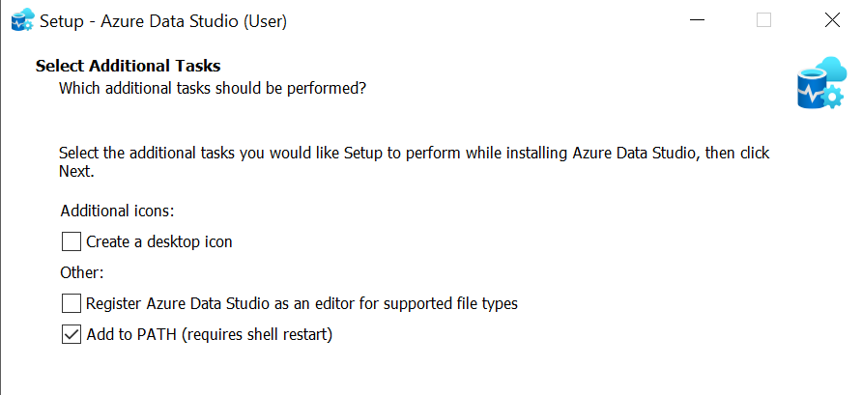The height and width of the screenshot is (395, 862).
Task: Click the word 'Next.' in the instructions
Action: [x=76, y=172]
